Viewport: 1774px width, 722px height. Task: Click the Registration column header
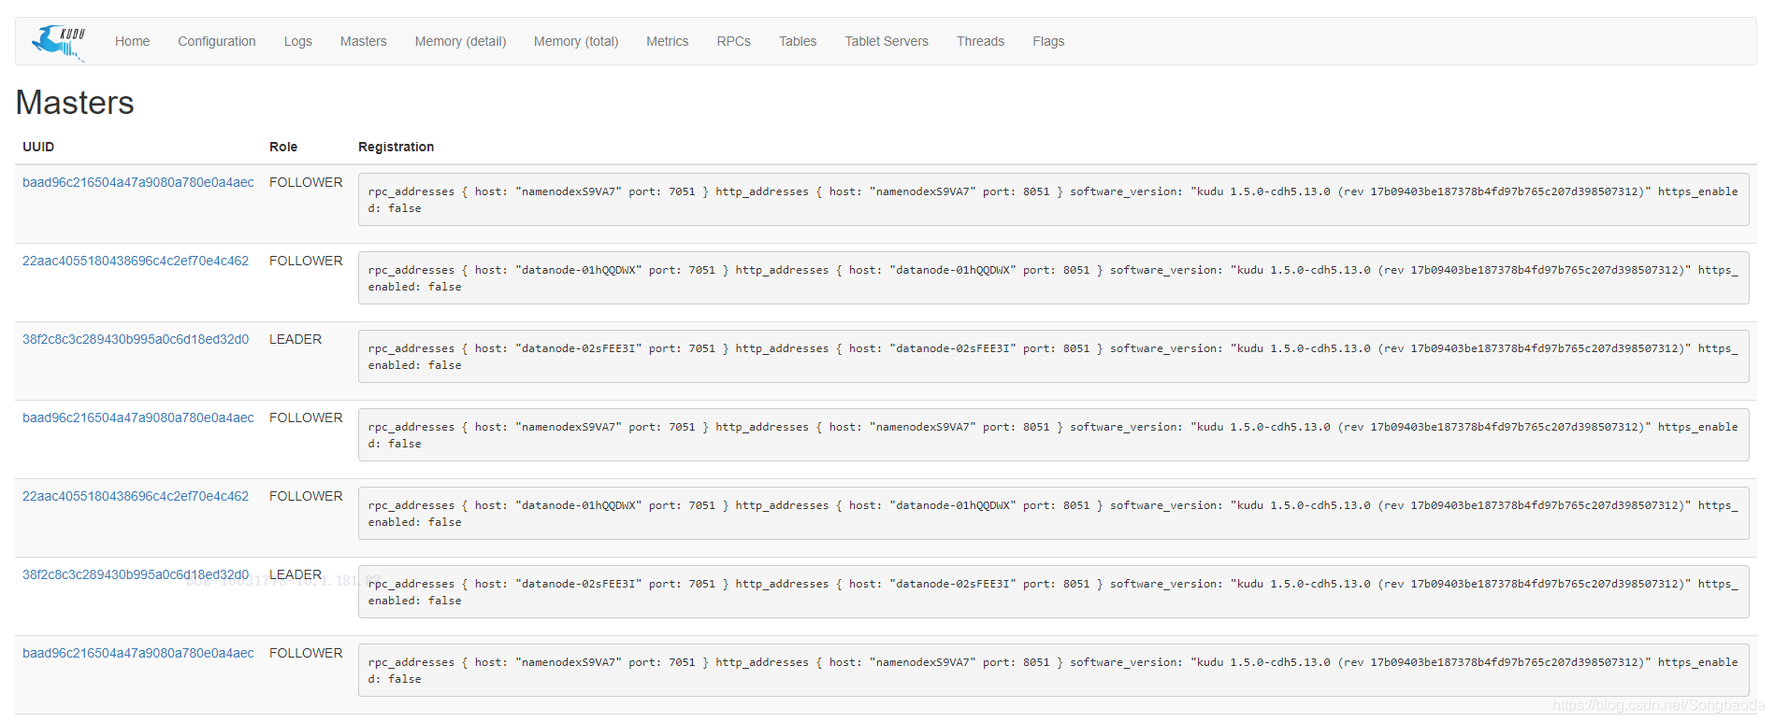click(x=396, y=147)
